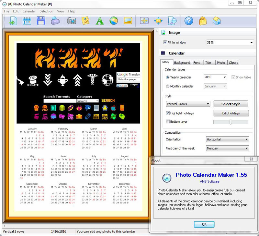
Task: Open help with the question mark icon
Action: coord(189,21)
